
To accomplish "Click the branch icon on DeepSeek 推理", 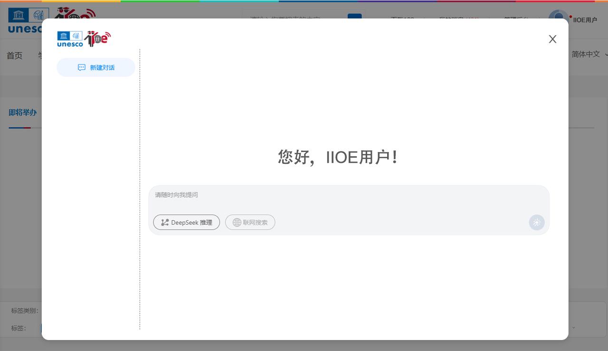I will click(x=165, y=222).
